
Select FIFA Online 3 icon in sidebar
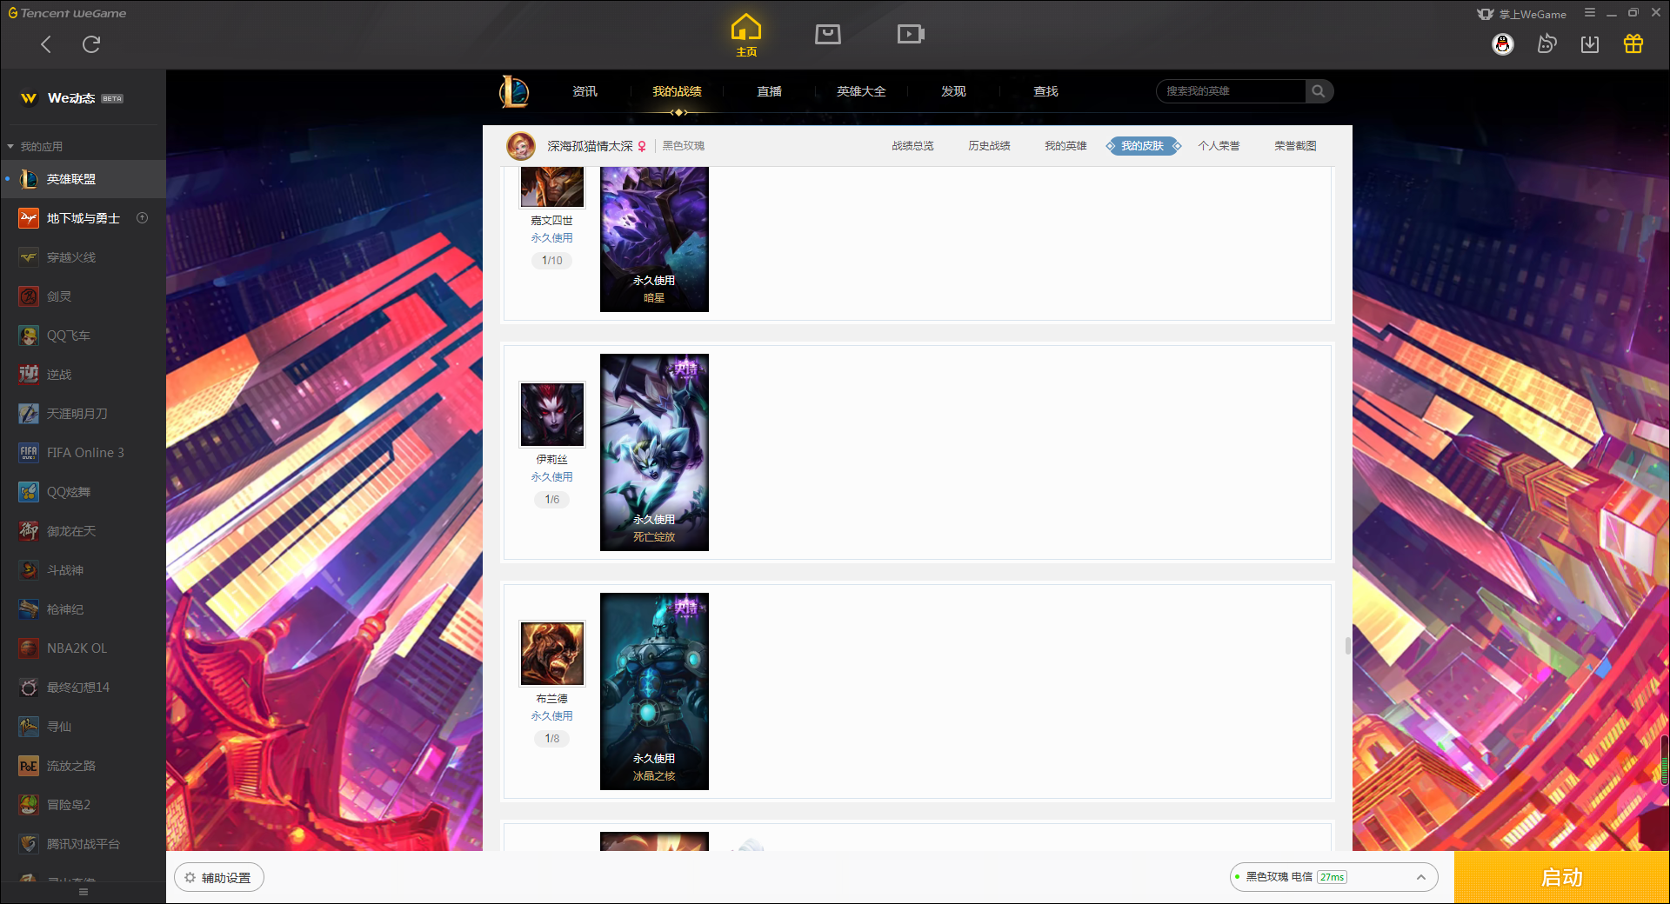click(x=29, y=453)
